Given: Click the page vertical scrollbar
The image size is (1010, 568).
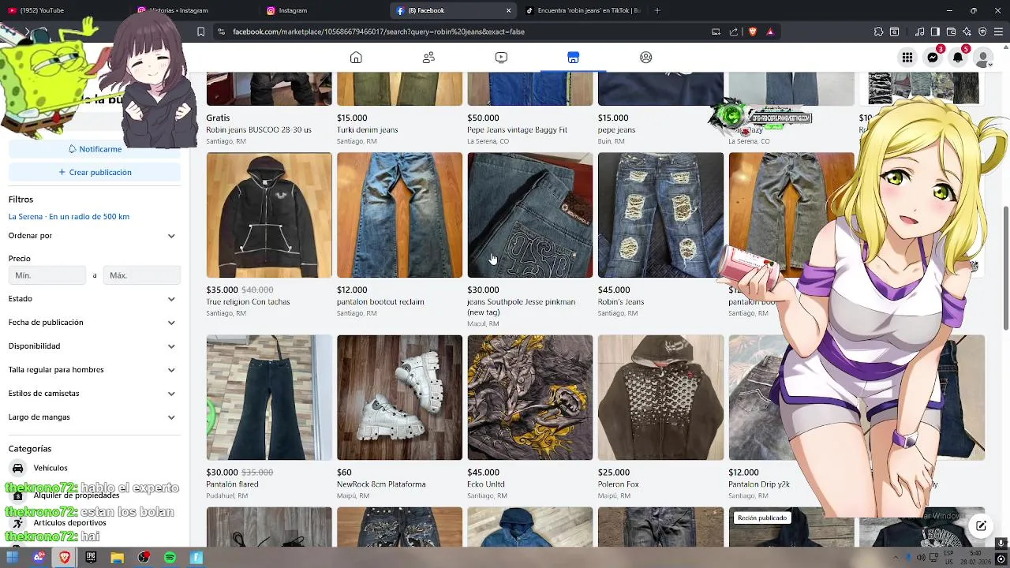Looking at the screenshot, I should coord(1005,268).
